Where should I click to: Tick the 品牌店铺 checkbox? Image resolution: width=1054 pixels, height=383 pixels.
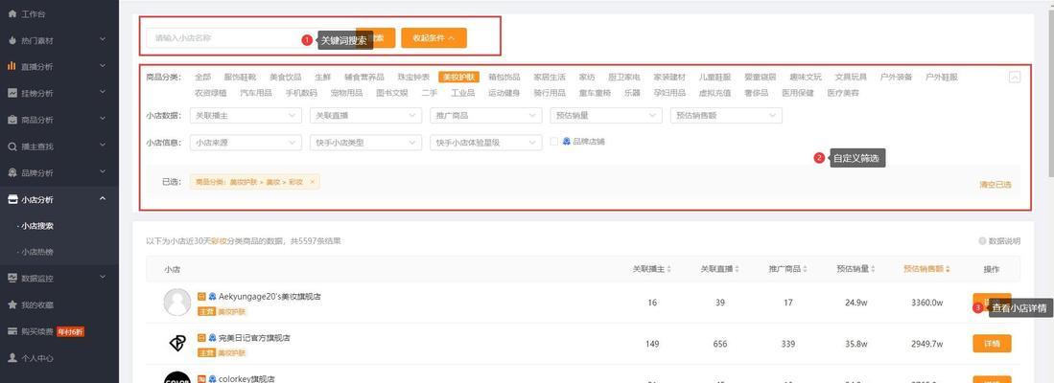coord(554,142)
